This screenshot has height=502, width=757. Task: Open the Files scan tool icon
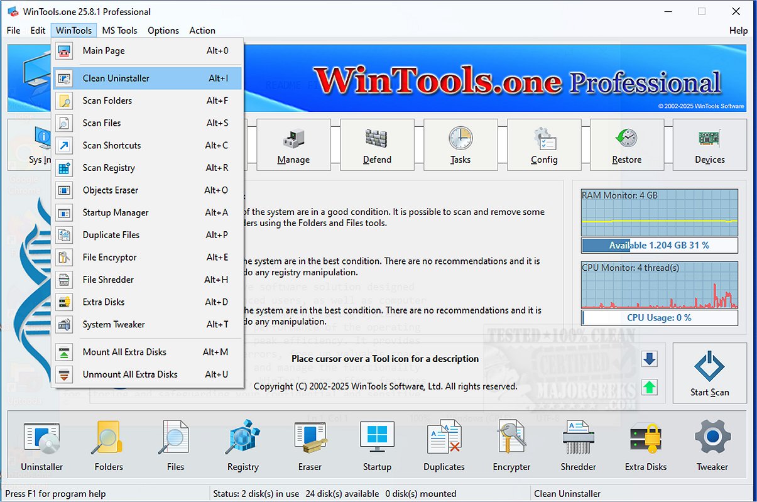click(x=175, y=445)
